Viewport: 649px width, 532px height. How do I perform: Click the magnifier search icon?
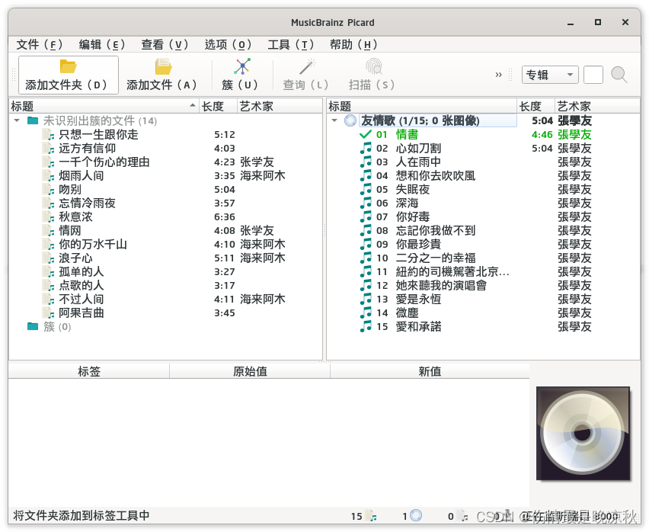pos(619,75)
